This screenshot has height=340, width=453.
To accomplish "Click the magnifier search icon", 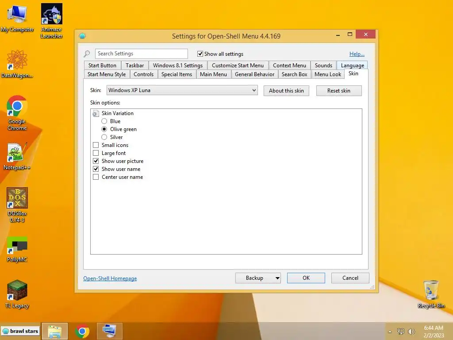I will coord(87,54).
